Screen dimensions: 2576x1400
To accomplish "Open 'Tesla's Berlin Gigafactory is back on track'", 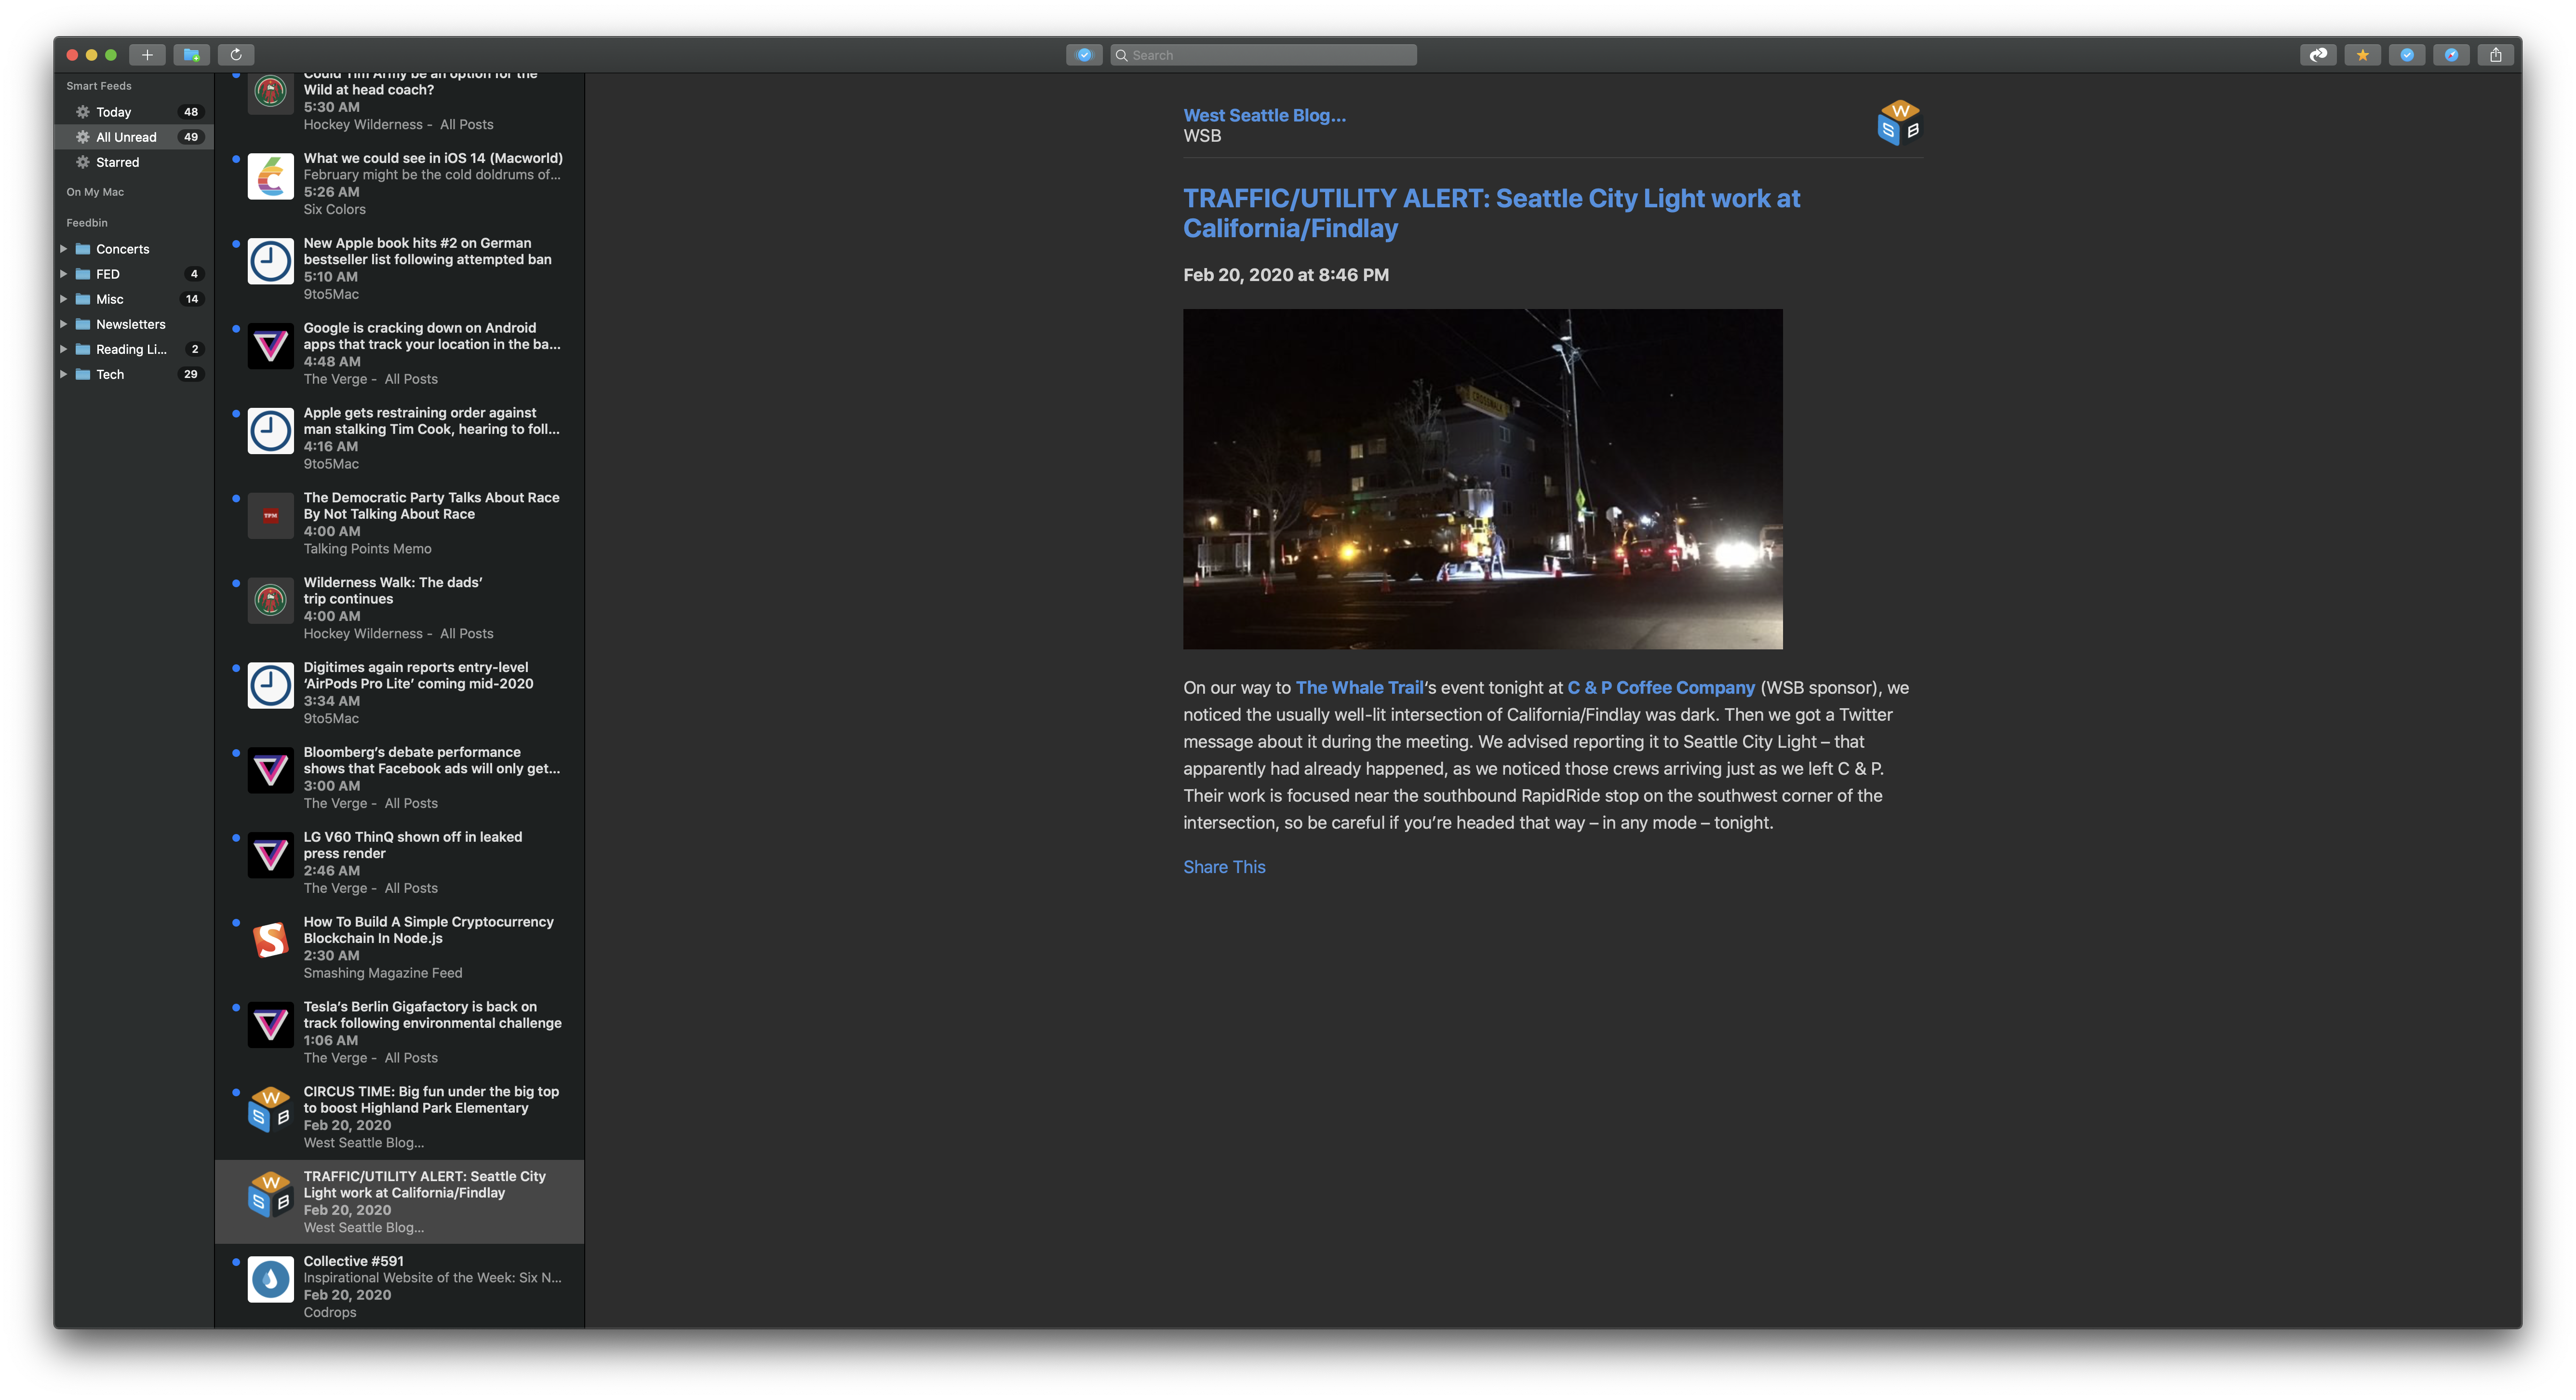I will (x=400, y=1032).
